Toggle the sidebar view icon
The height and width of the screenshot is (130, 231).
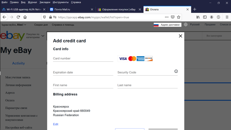pos(205,17)
